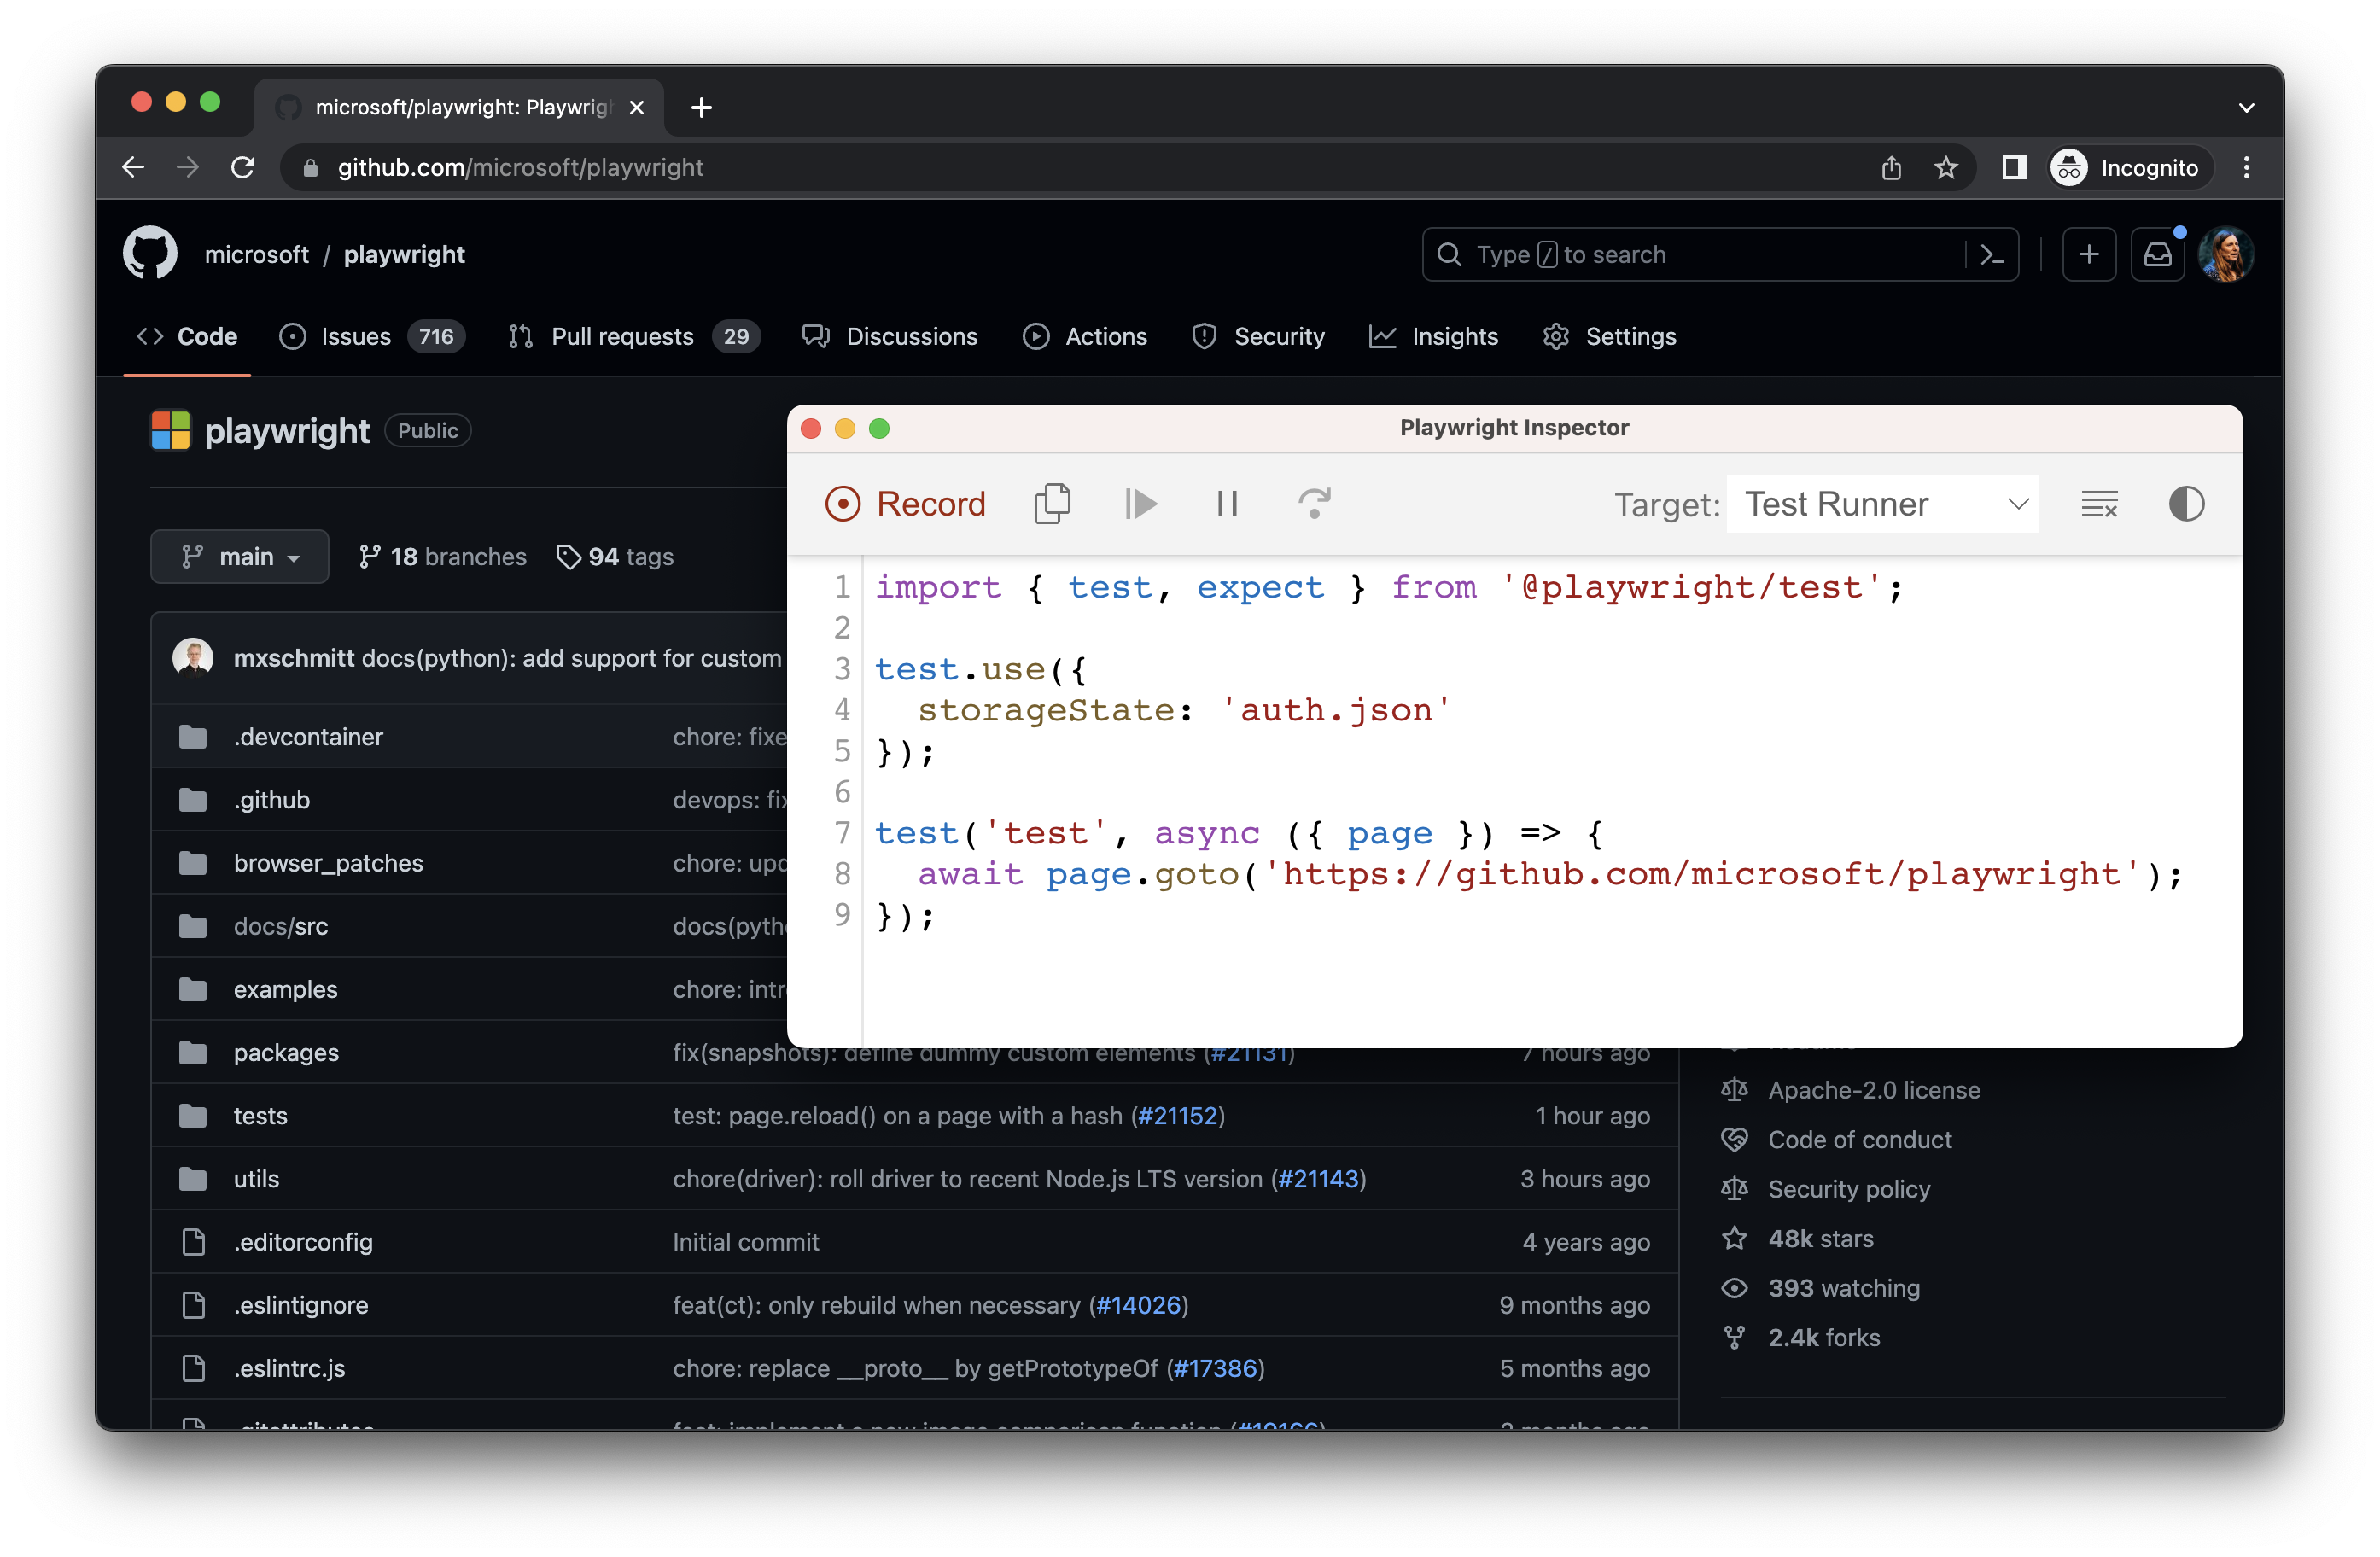
Task: Open the GitHub notifications inbox
Action: 2158,255
